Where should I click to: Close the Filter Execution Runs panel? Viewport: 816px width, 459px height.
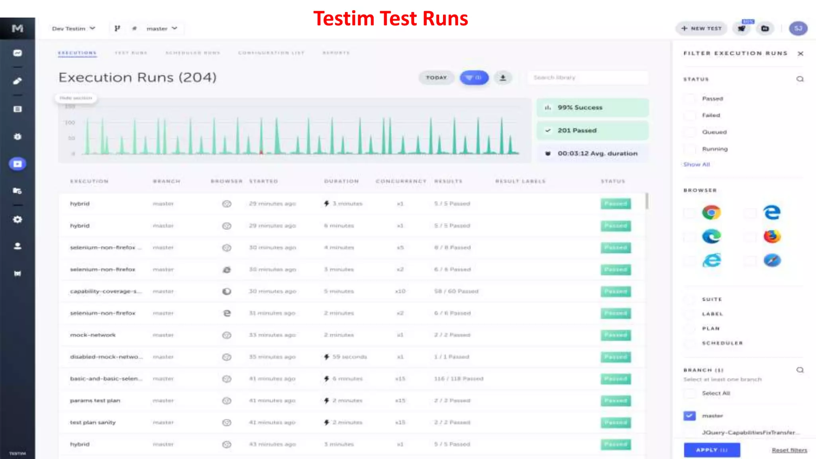pyautogui.click(x=800, y=53)
